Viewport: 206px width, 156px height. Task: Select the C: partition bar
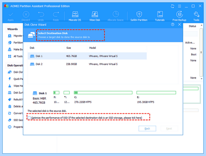pyautogui.click(x=103, y=92)
